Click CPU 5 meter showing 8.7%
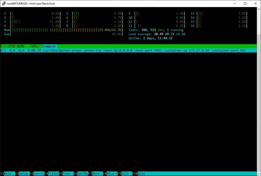This screenshot has width=261, height=176. pyautogui.click(x=94, y=14)
